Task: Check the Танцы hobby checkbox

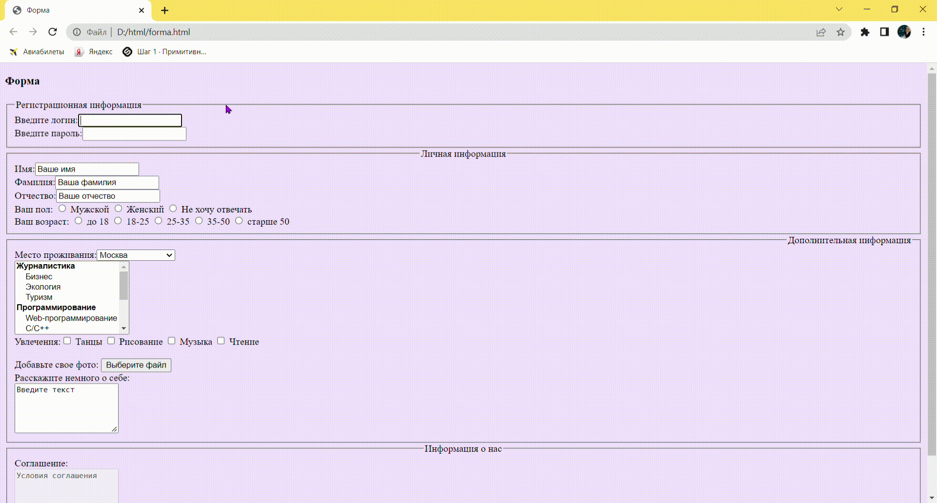Action: tap(67, 341)
